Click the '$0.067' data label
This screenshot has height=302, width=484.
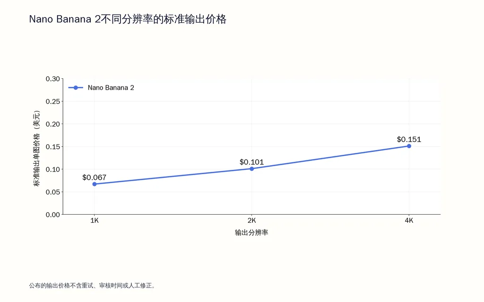94,177
